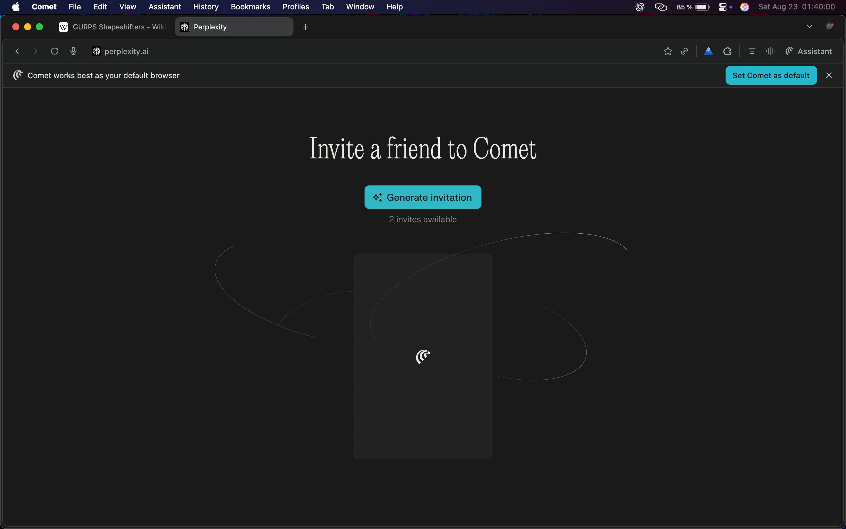Open the Window menu
Screen dimensions: 846x529
(360, 7)
